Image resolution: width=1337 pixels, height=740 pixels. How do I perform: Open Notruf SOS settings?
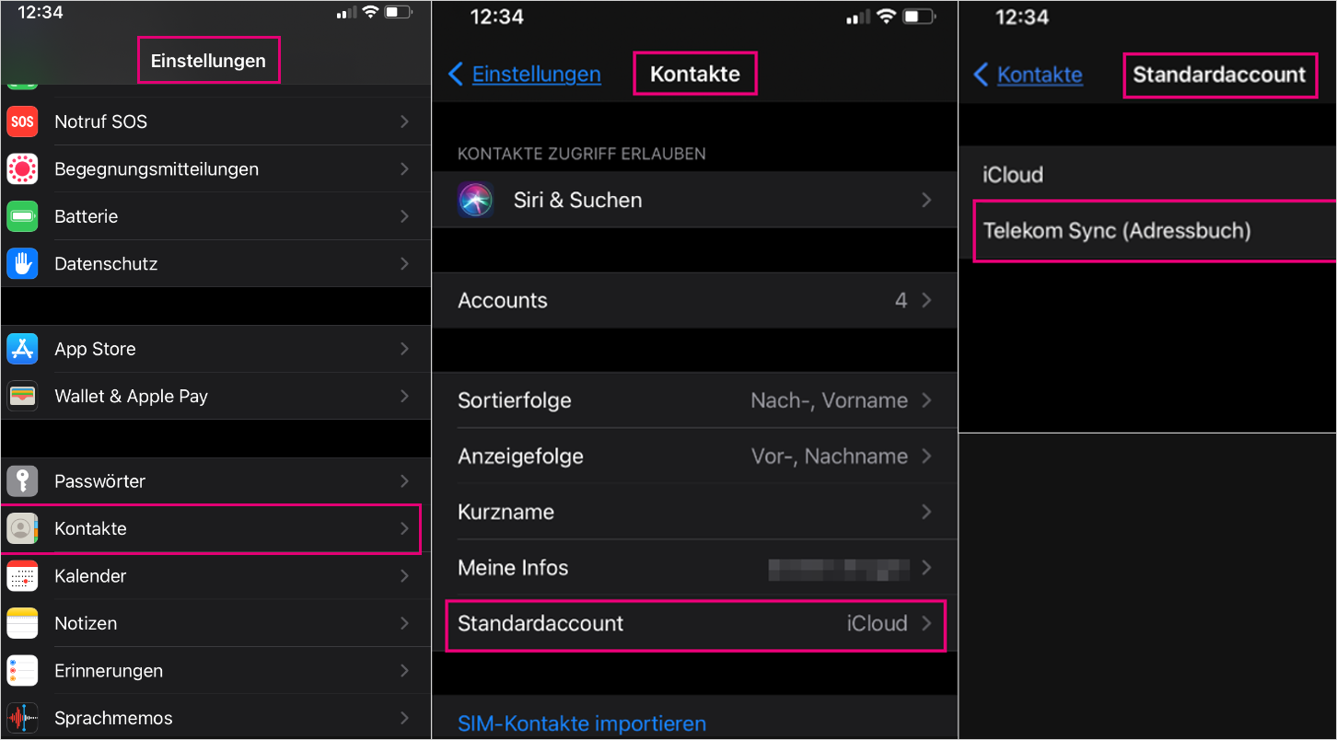(x=215, y=121)
